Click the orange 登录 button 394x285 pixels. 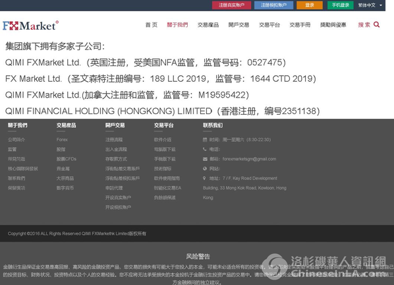pyautogui.click(x=310, y=5)
